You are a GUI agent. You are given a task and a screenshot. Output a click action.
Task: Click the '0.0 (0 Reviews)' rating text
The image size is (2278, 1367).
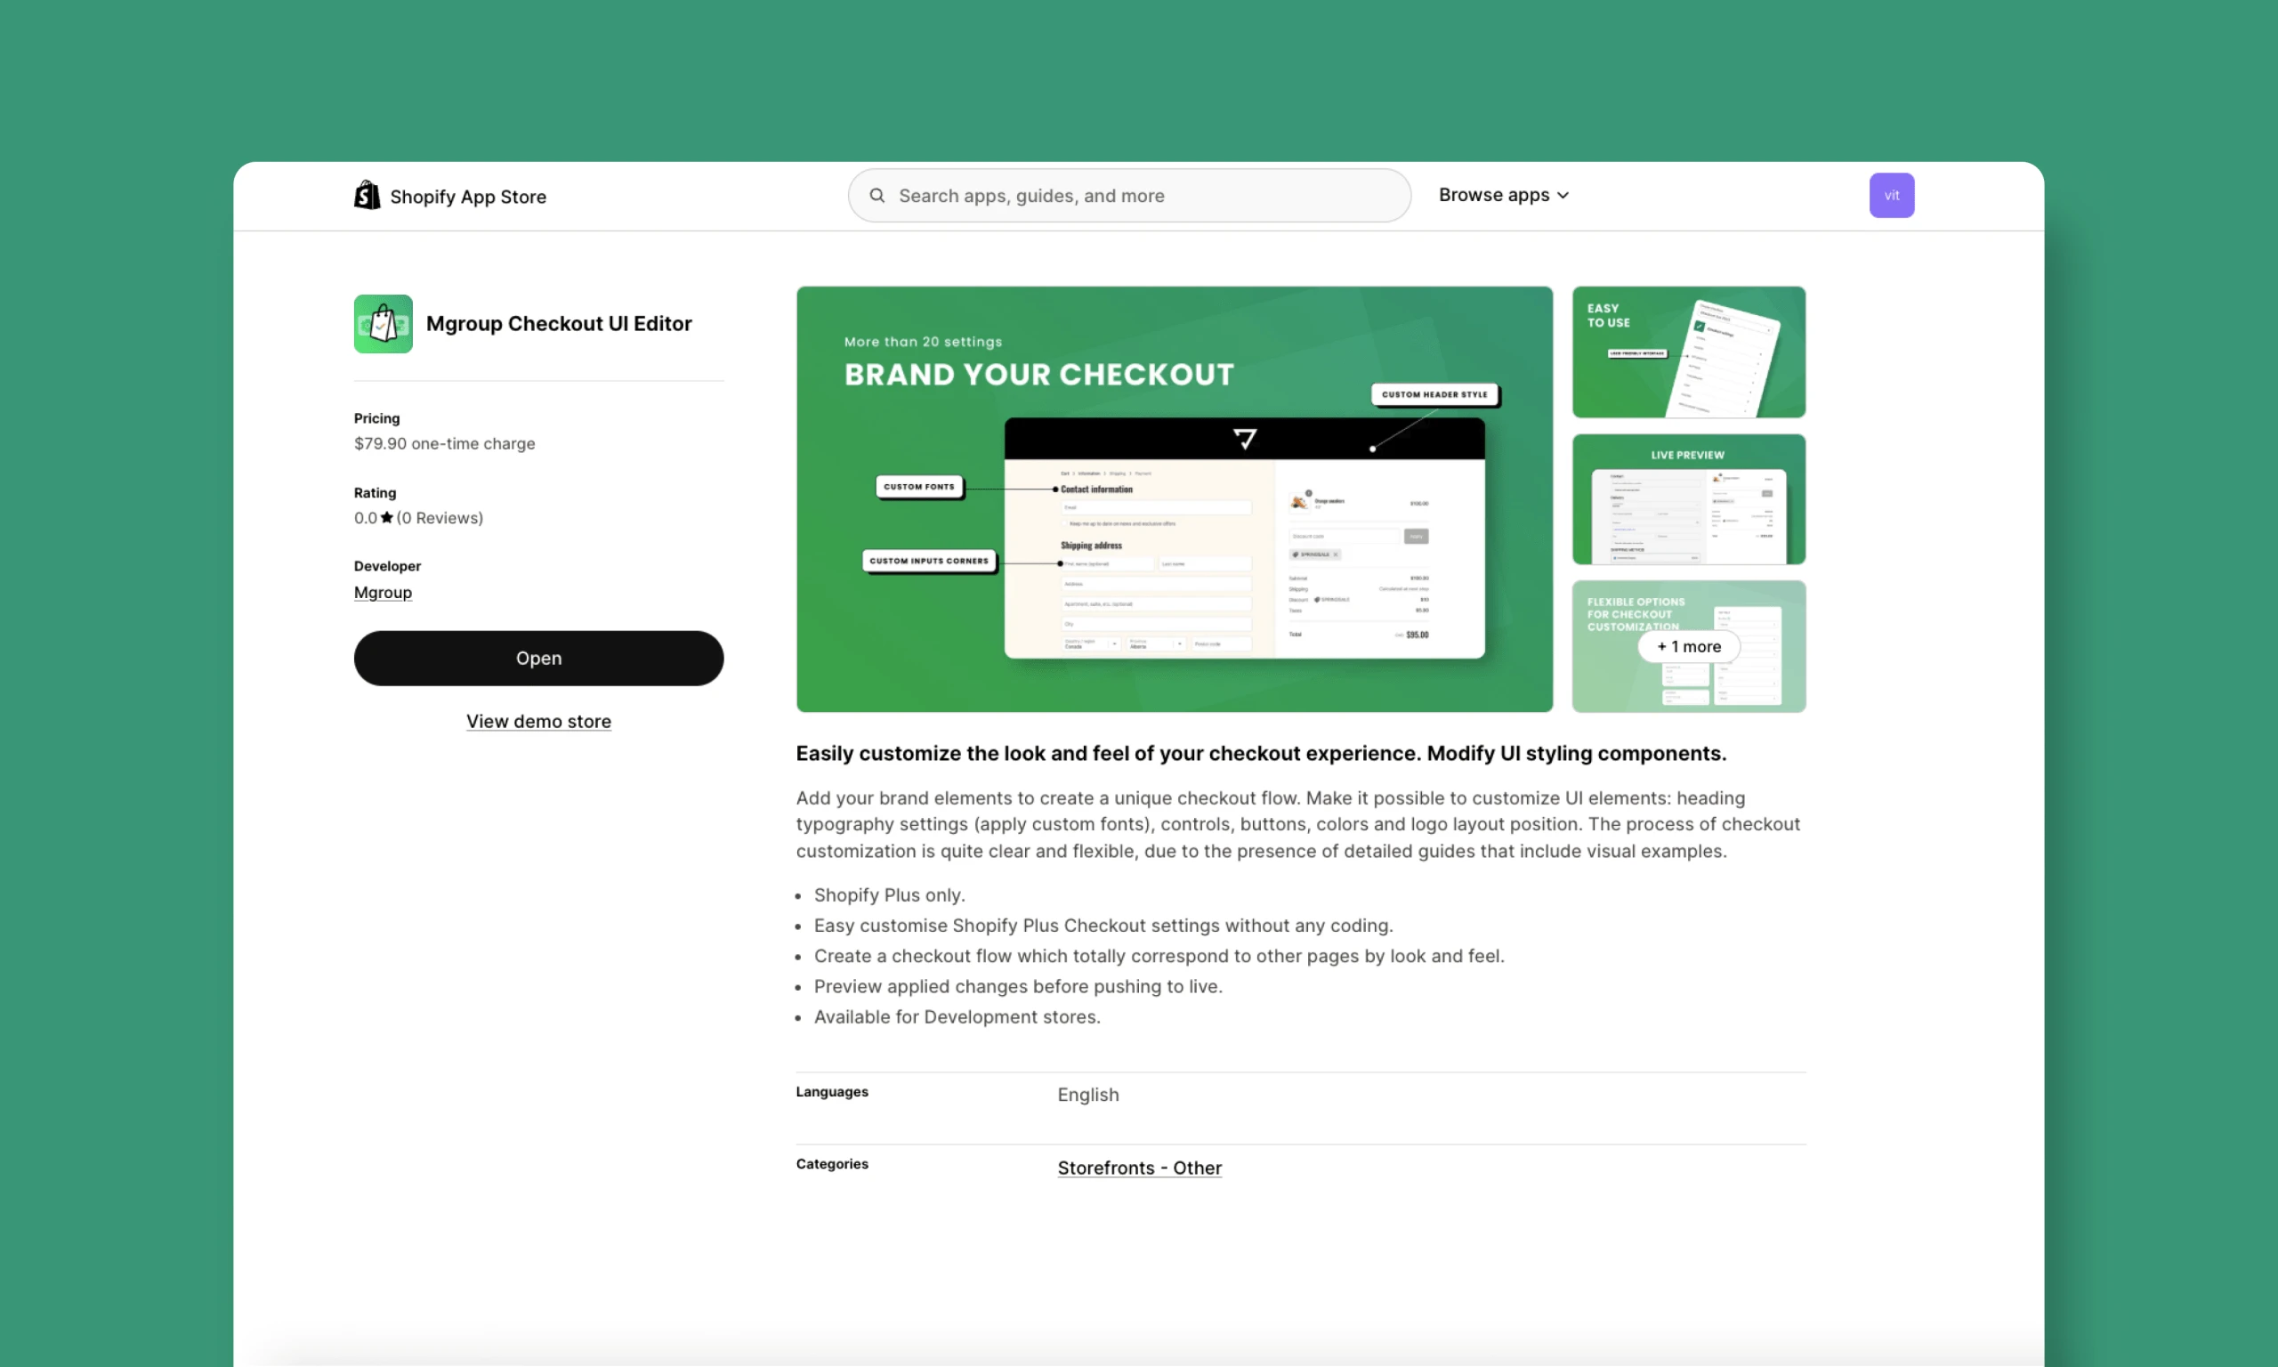419,518
